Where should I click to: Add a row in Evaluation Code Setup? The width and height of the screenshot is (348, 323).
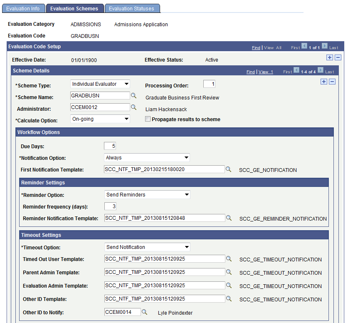(x=330, y=57)
